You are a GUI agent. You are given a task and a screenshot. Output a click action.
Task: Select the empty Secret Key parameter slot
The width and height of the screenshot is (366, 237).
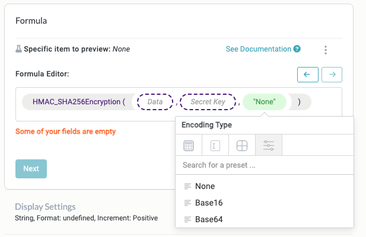tap(208, 102)
